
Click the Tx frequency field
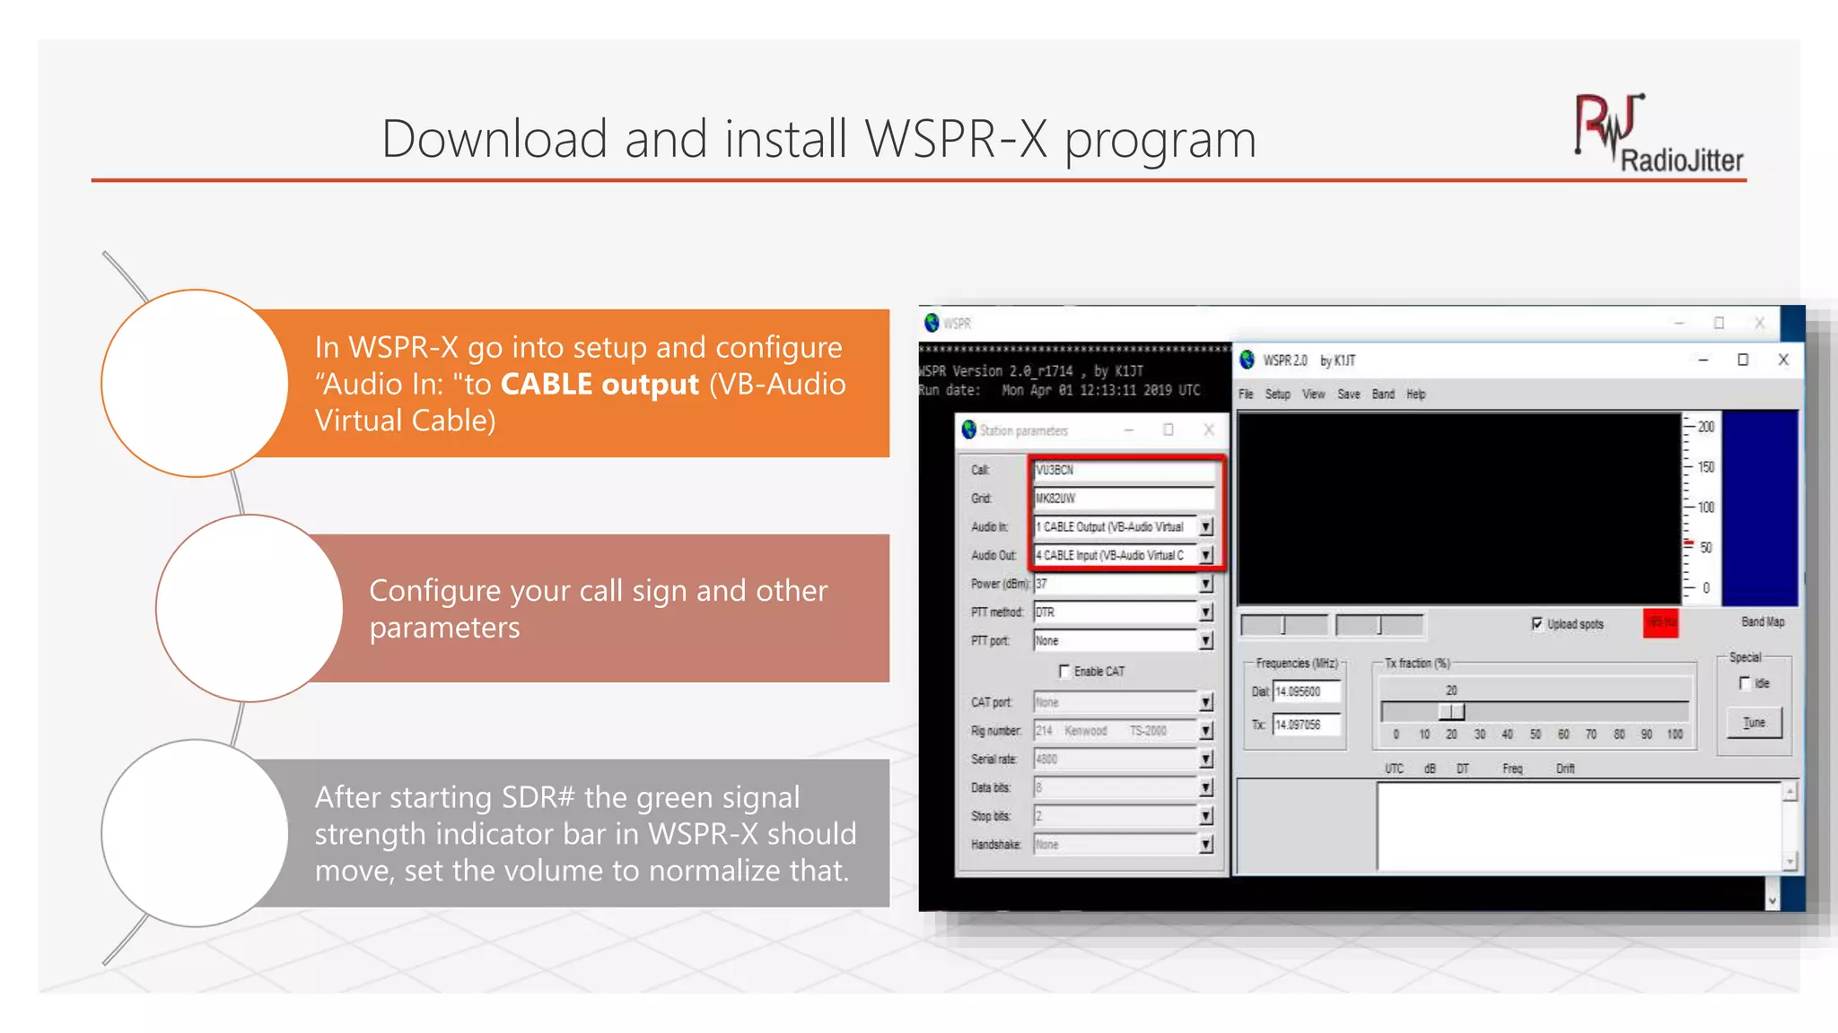point(1307,725)
